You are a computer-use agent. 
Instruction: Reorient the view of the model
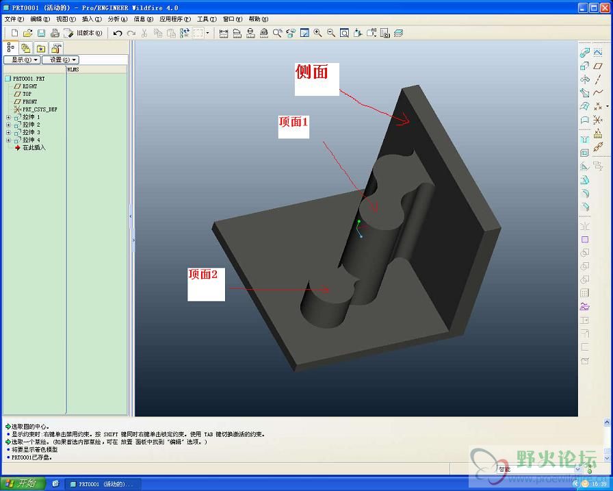(x=358, y=34)
